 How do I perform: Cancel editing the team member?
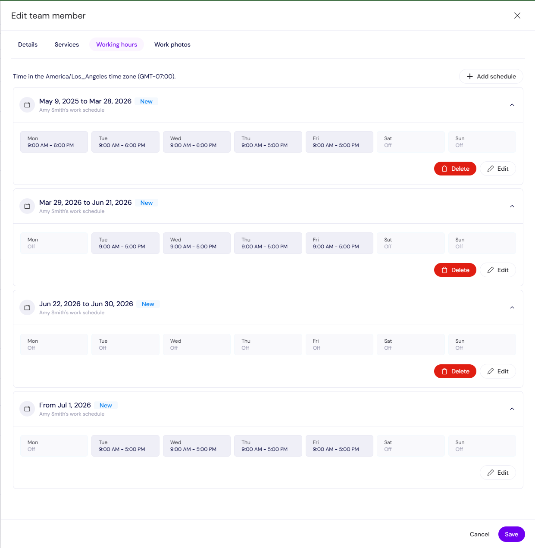(x=479, y=534)
